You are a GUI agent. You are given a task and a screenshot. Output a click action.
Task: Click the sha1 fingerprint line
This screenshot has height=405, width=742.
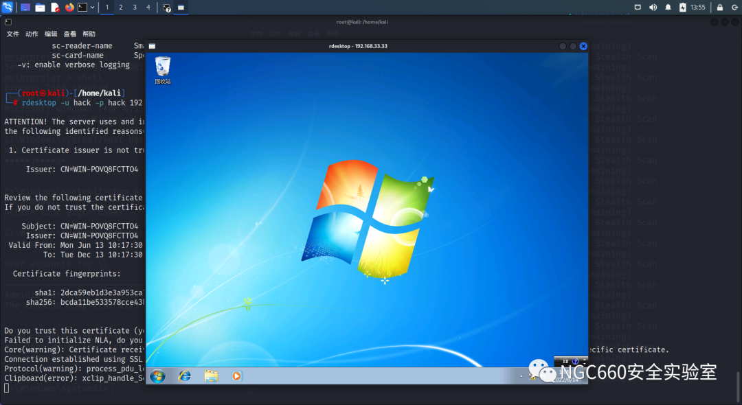click(89, 292)
